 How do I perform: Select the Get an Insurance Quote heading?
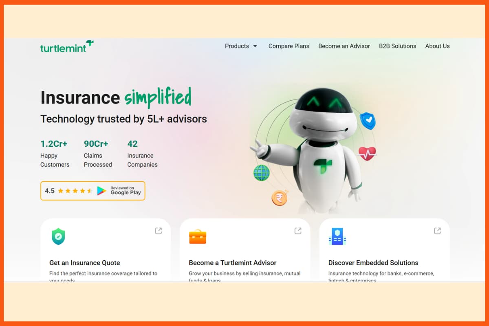pyautogui.click(x=85, y=263)
